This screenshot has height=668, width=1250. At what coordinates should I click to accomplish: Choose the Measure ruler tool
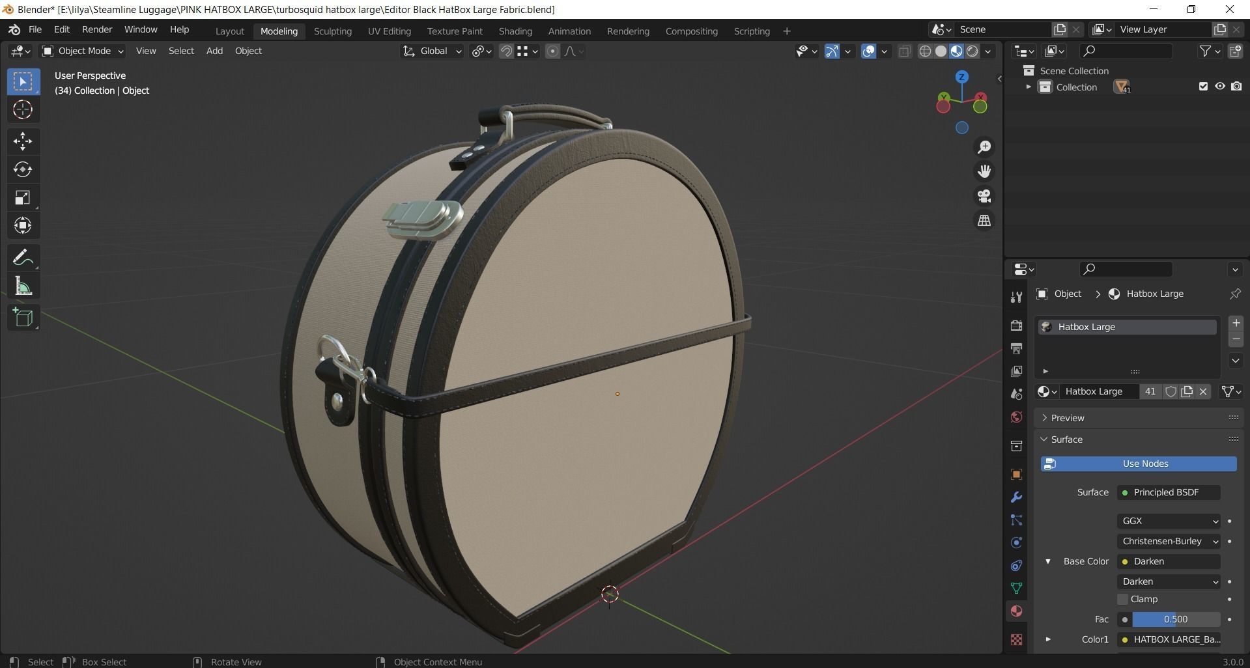point(23,286)
